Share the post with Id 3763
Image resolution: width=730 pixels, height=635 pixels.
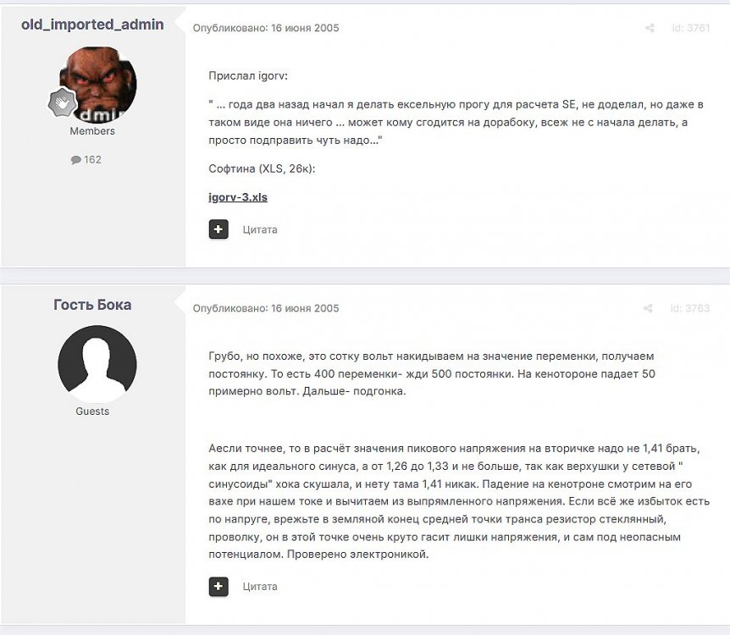click(648, 308)
